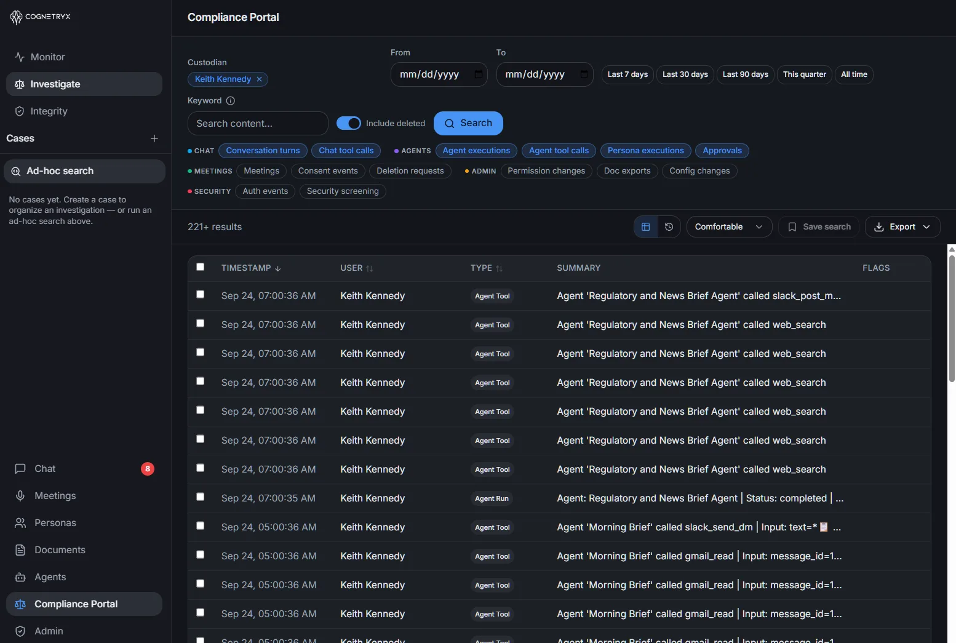Open the Comfortable density dropdown
Image resolution: width=956 pixels, height=643 pixels.
click(x=729, y=227)
